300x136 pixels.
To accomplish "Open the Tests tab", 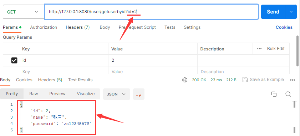I will (x=170, y=27).
